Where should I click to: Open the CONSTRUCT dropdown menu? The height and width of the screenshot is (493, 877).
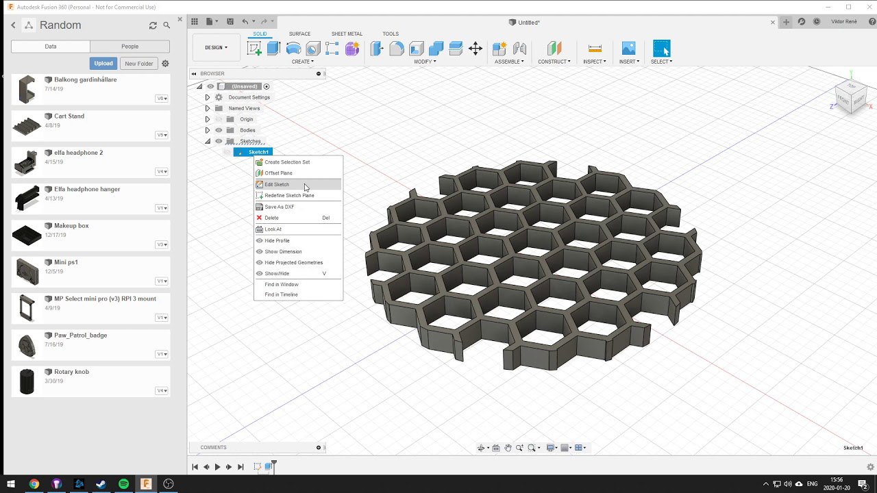554,62
